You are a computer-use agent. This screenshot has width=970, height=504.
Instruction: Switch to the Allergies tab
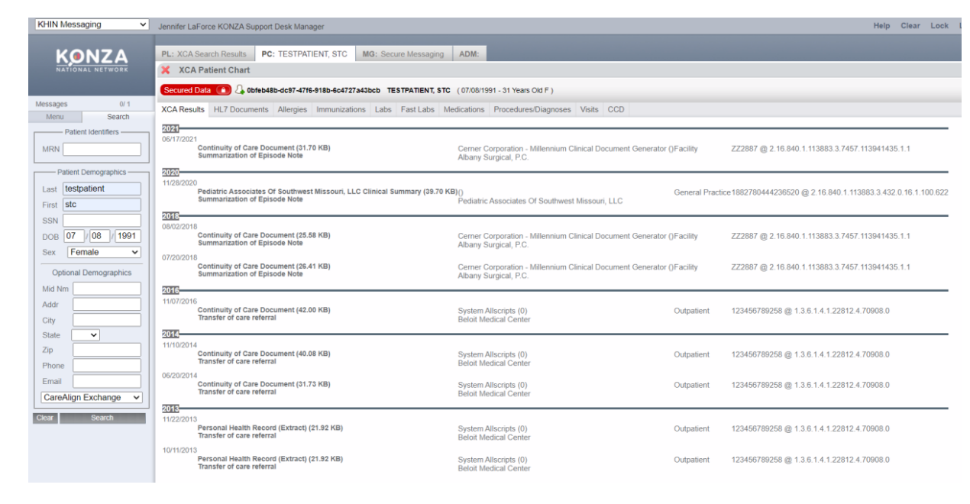[293, 109]
